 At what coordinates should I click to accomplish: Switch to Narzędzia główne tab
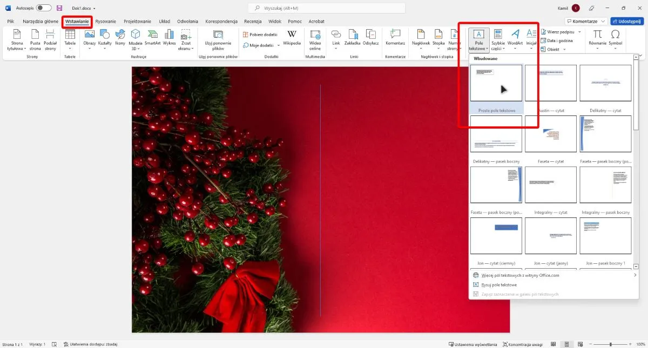tap(39, 21)
